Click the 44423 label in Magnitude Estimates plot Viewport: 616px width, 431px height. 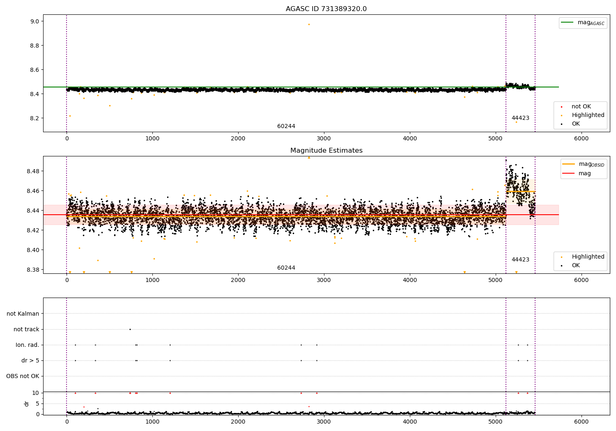pos(520,260)
